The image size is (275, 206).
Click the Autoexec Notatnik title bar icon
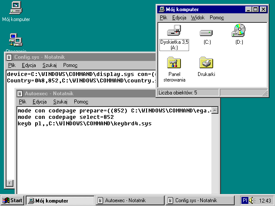[20, 94]
